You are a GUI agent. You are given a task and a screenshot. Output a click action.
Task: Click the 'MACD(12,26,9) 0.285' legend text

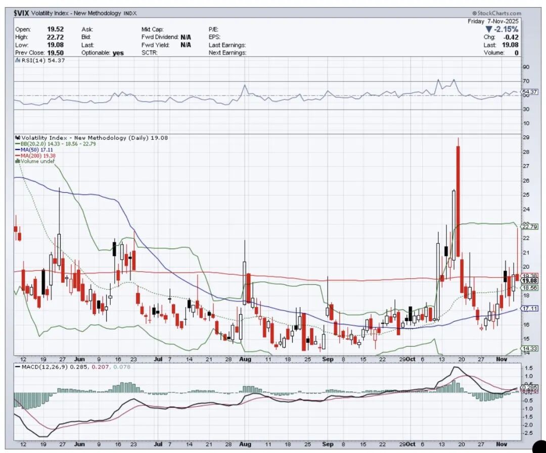(x=55, y=367)
